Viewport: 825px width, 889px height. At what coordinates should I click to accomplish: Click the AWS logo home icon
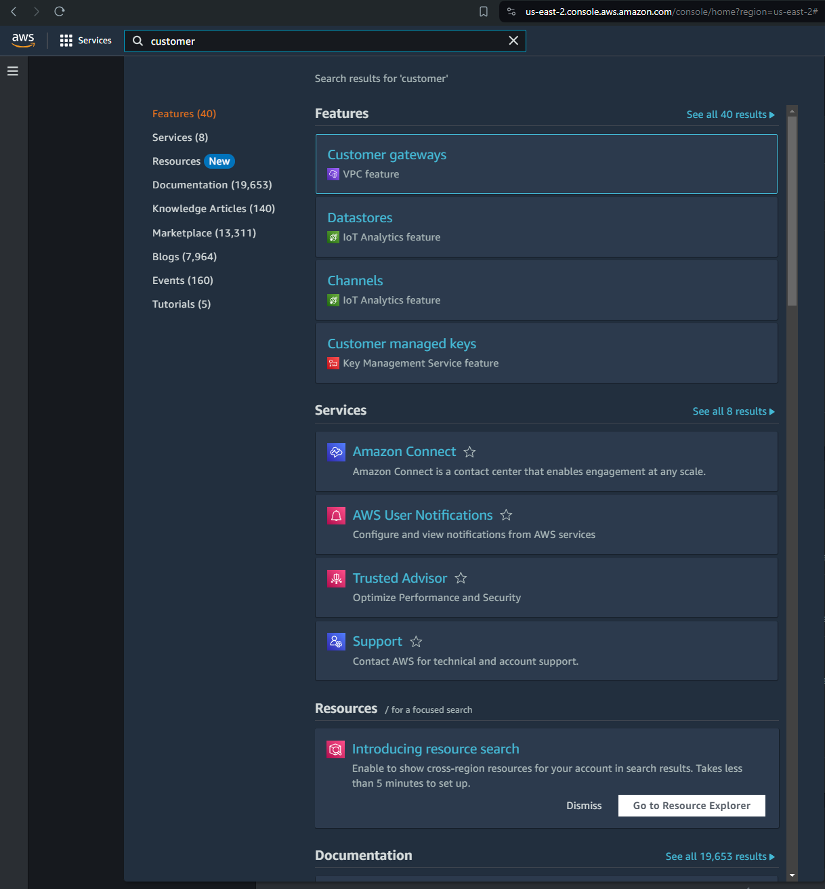pos(23,40)
